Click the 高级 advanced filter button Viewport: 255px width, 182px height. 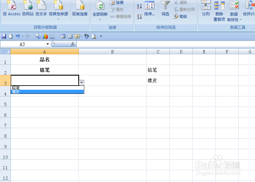(180, 16)
